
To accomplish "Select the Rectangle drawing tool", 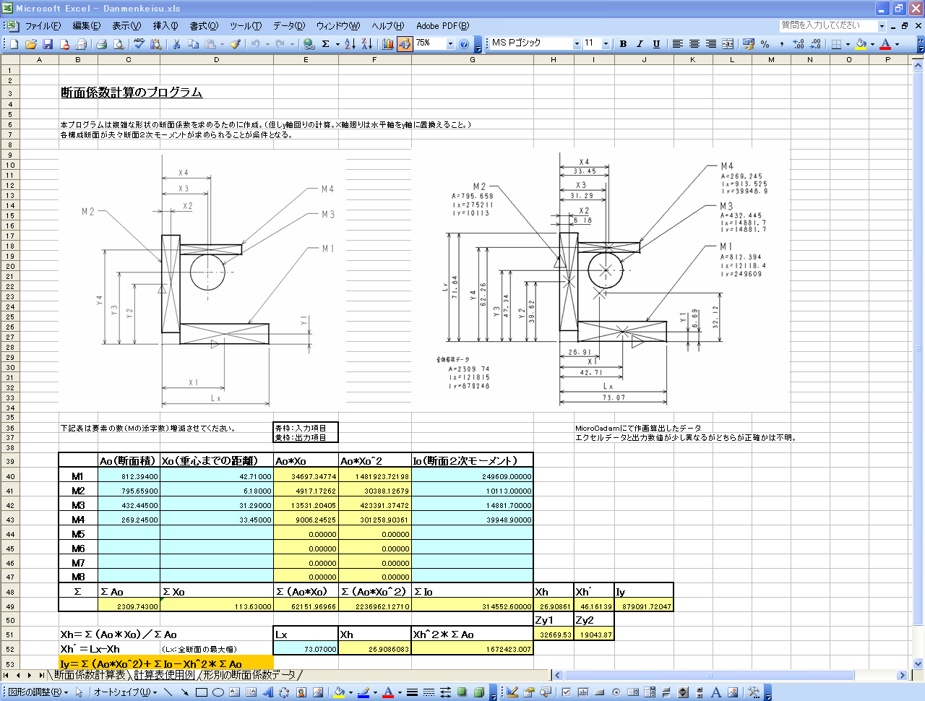I will click(202, 692).
